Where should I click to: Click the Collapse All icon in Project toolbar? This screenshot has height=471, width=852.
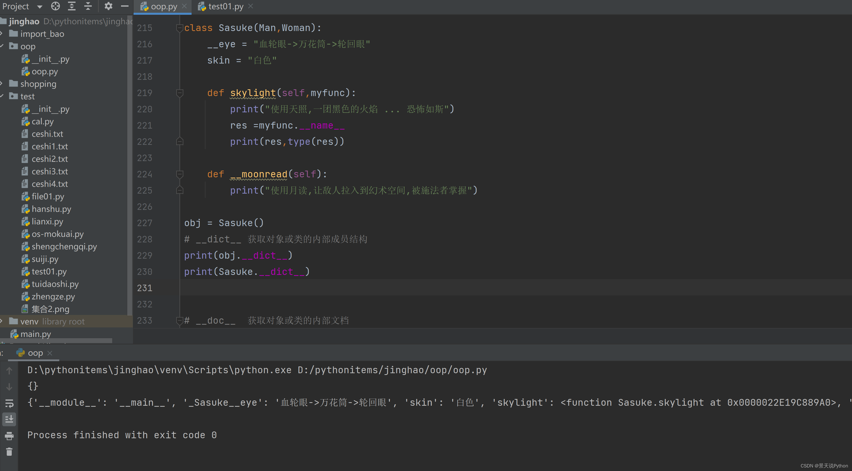point(88,6)
